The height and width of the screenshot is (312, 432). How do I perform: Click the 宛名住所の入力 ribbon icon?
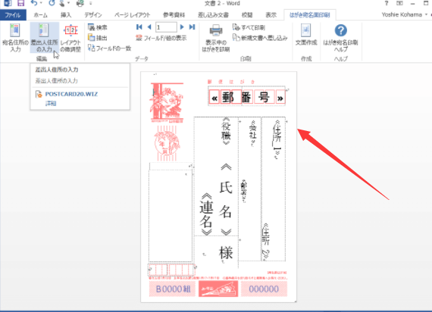tap(15, 38)
